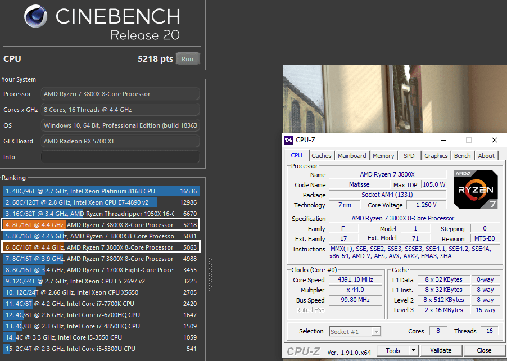This screenshot has width=507, height=361.
Task: Click the L1 Data value 8 x 32 KBytes
Action: [x=443, y=279]
